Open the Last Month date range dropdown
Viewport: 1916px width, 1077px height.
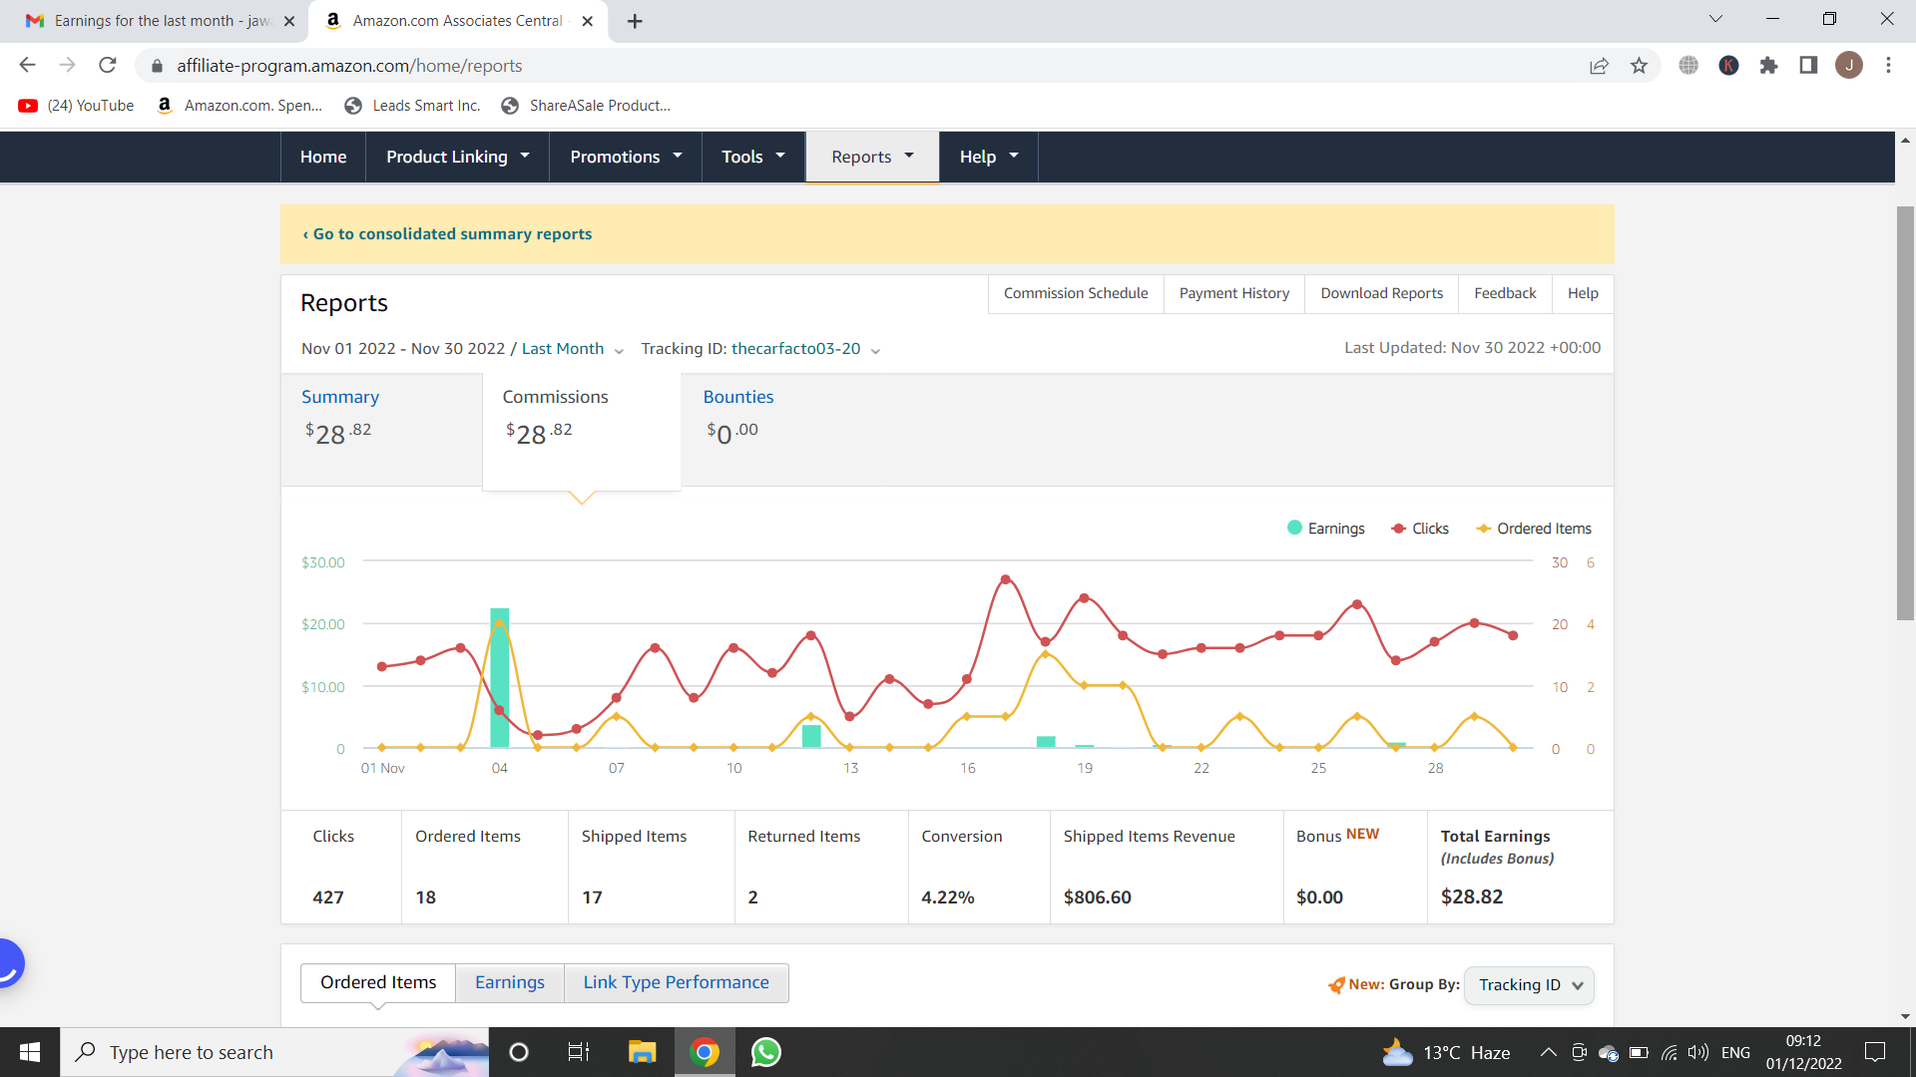pos(573,349)
